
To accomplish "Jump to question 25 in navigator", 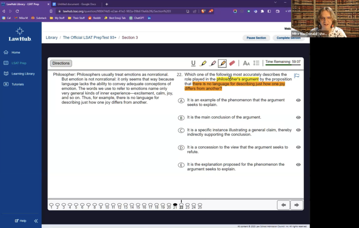I will click(x=200, y=206).
